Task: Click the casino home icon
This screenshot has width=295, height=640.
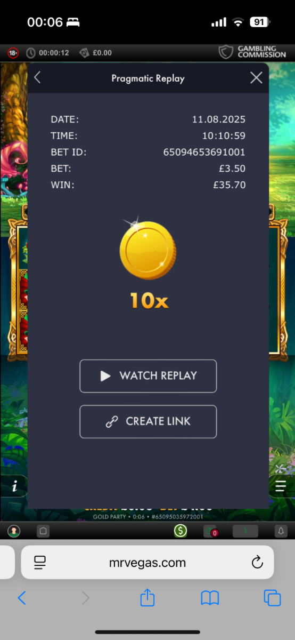Action: (43, 531)
